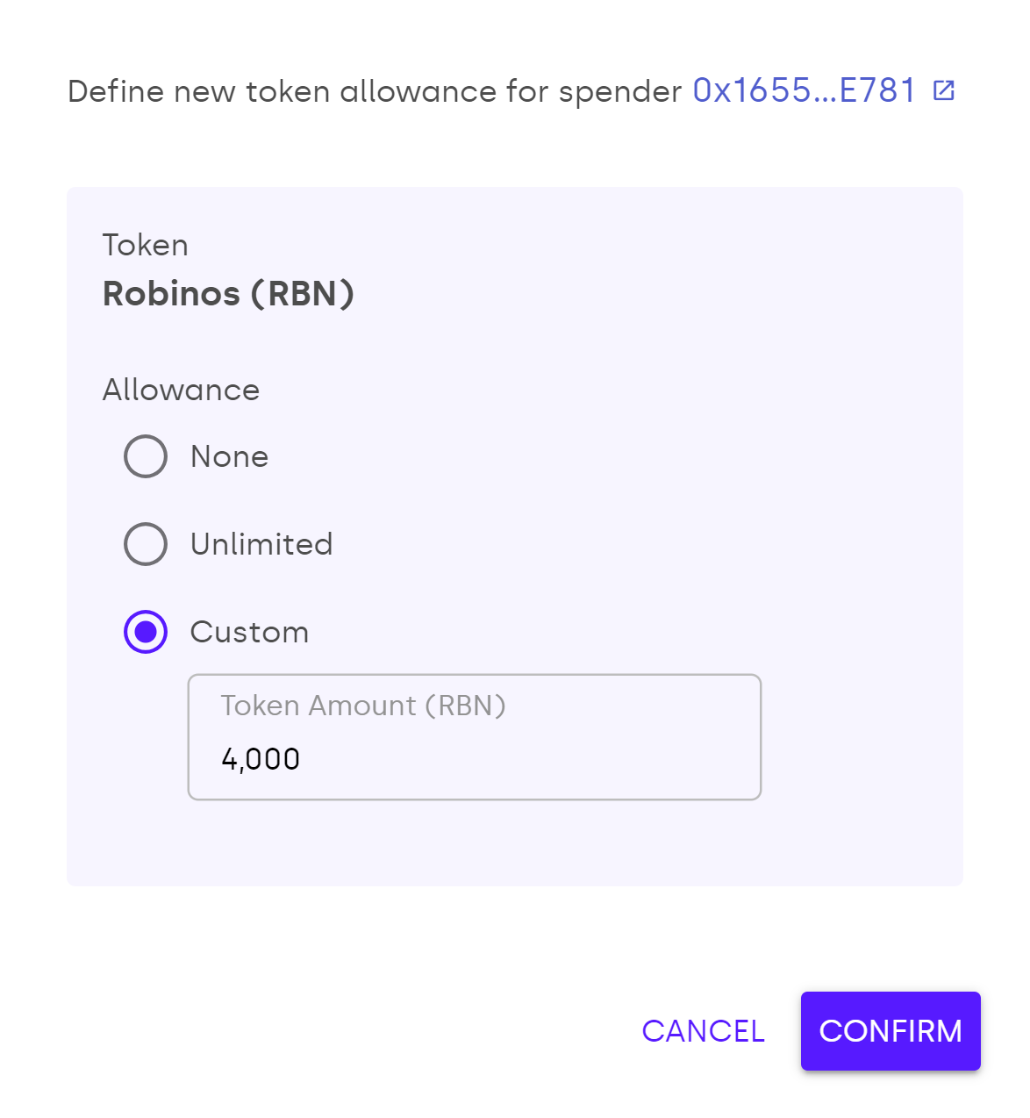Select the None allowance radio button
Viewport: 1030px width, 1118px height.
tap(146, 456)
